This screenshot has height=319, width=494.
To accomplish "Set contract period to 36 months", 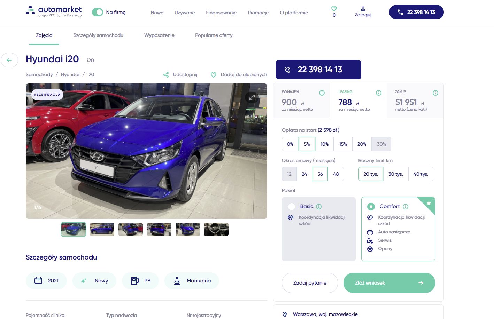I will [x=320, y=174].
